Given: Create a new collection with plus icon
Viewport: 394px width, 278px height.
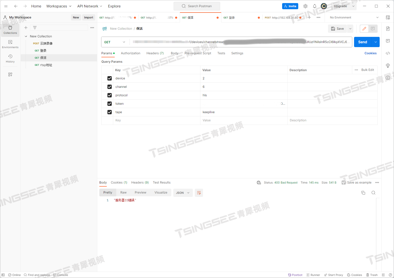Looking at the screenshot, I should pos(26,28).
